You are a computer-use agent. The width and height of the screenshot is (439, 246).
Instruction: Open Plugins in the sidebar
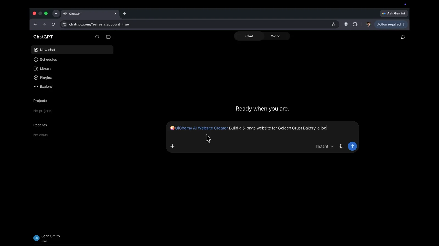[72, 78]
